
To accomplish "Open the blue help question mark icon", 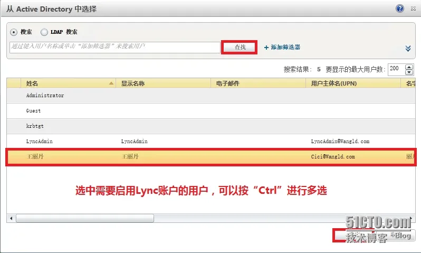I will (400, 8).
